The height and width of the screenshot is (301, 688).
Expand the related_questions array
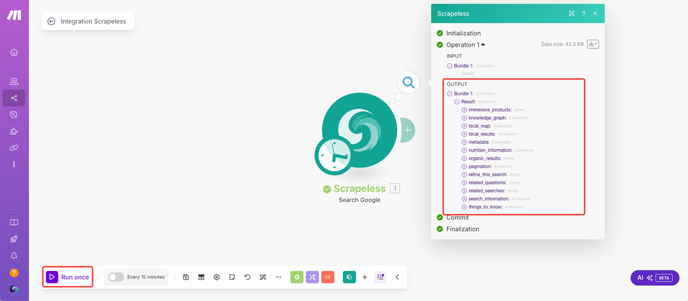point(464,183)
